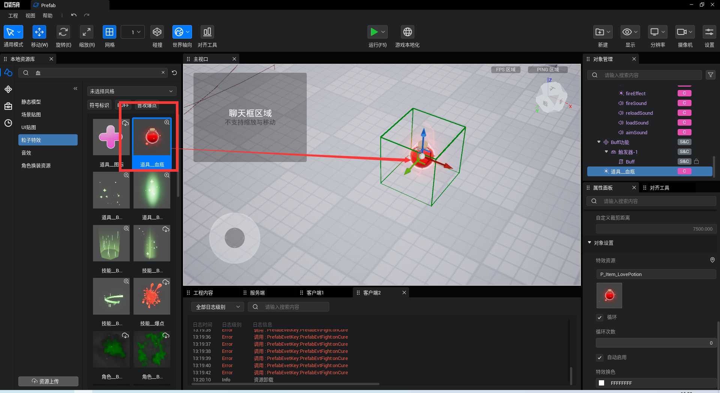Click the 新建 folder icon
720x393 pixels.
click(600, 32)
